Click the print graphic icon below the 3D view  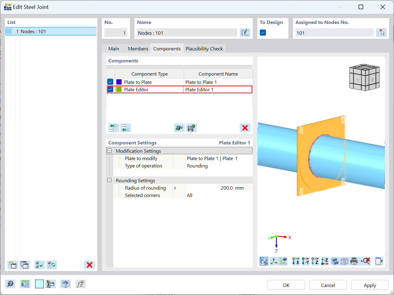(x=354, y=261)
